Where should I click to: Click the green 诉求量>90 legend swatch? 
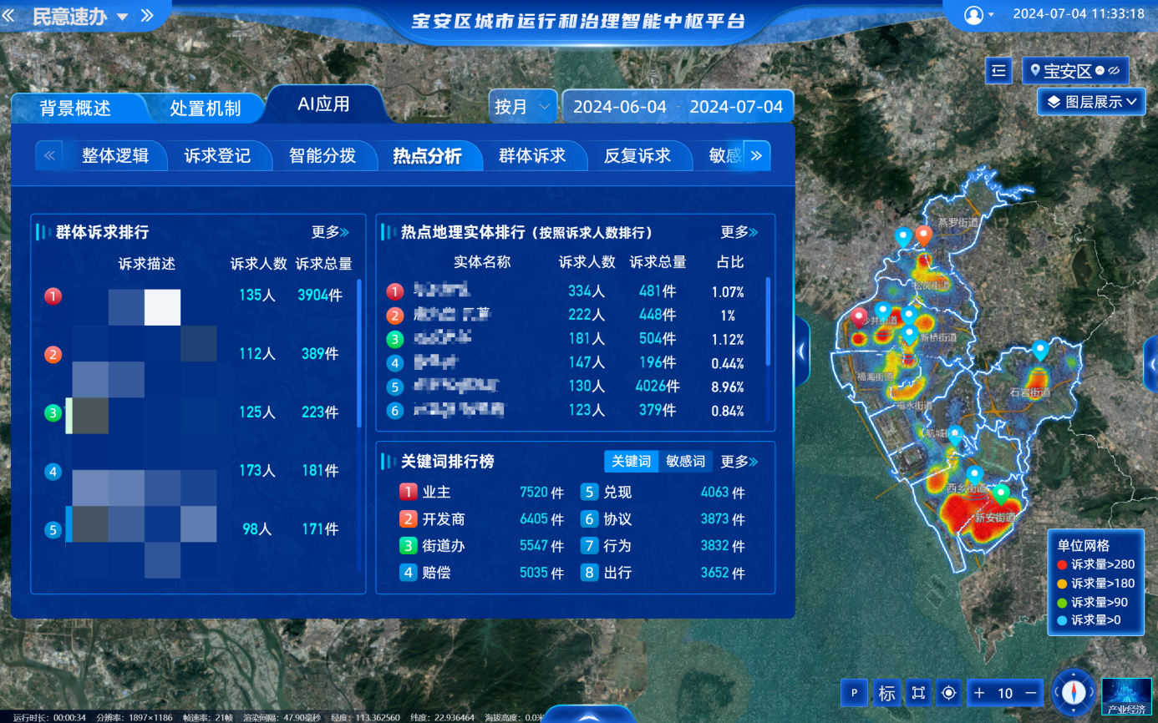(x=1062, y=602)
